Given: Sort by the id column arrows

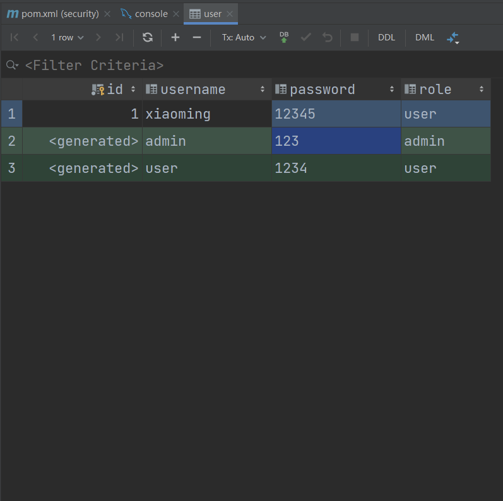Looking at the screenshot, I should coord(133,90).
